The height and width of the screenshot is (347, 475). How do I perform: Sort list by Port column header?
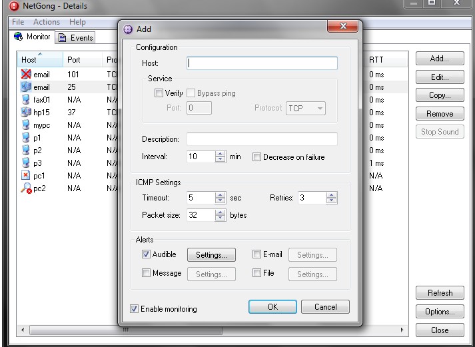coord(83,60)
